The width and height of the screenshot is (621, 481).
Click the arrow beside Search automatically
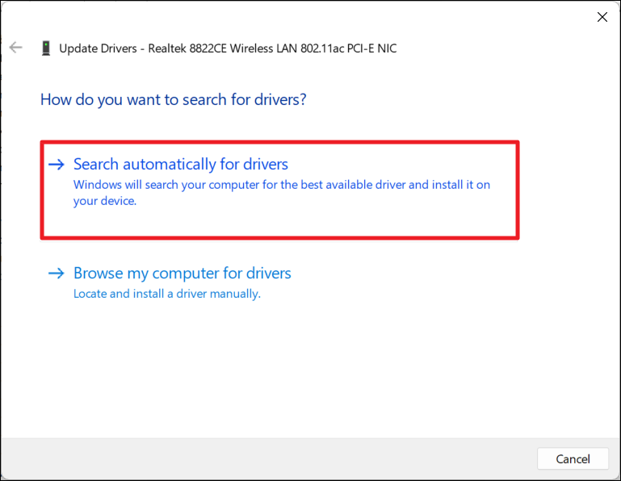[x=56, y=165]
